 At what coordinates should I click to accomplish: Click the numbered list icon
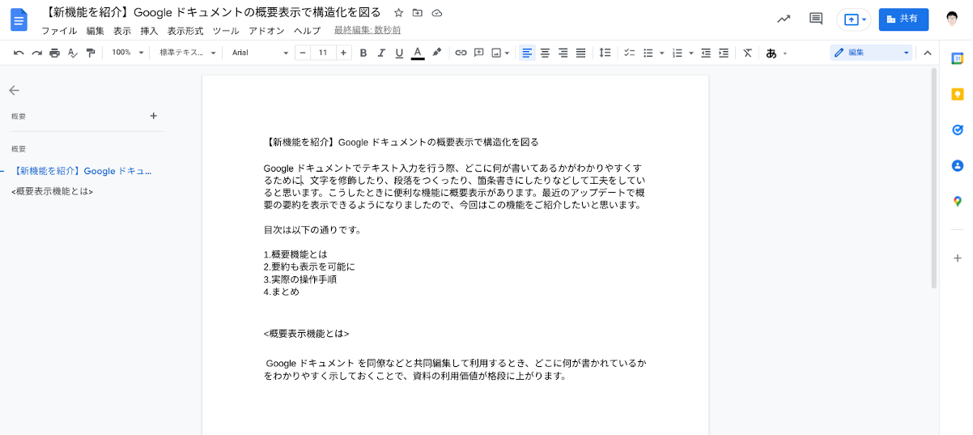678,53
